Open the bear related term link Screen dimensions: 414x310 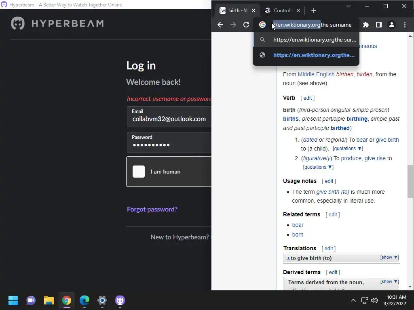point(298,225)
